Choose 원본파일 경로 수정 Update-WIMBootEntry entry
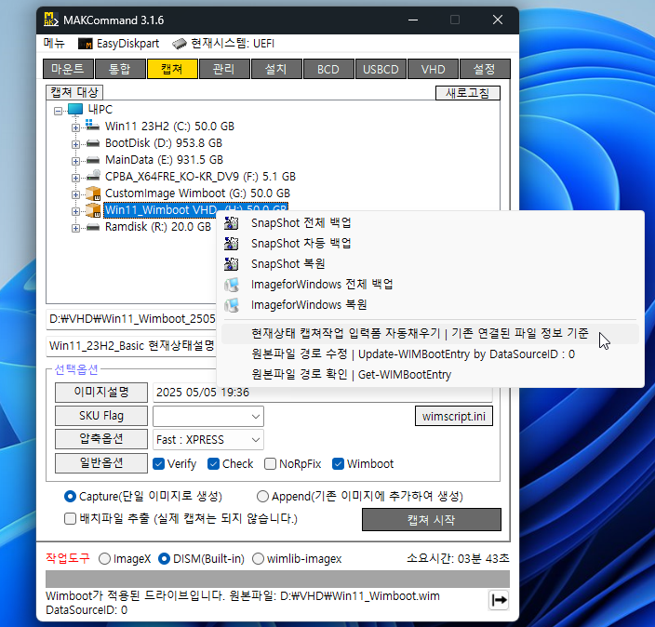Screen dimensions: 655x627 tap(430, 354)
